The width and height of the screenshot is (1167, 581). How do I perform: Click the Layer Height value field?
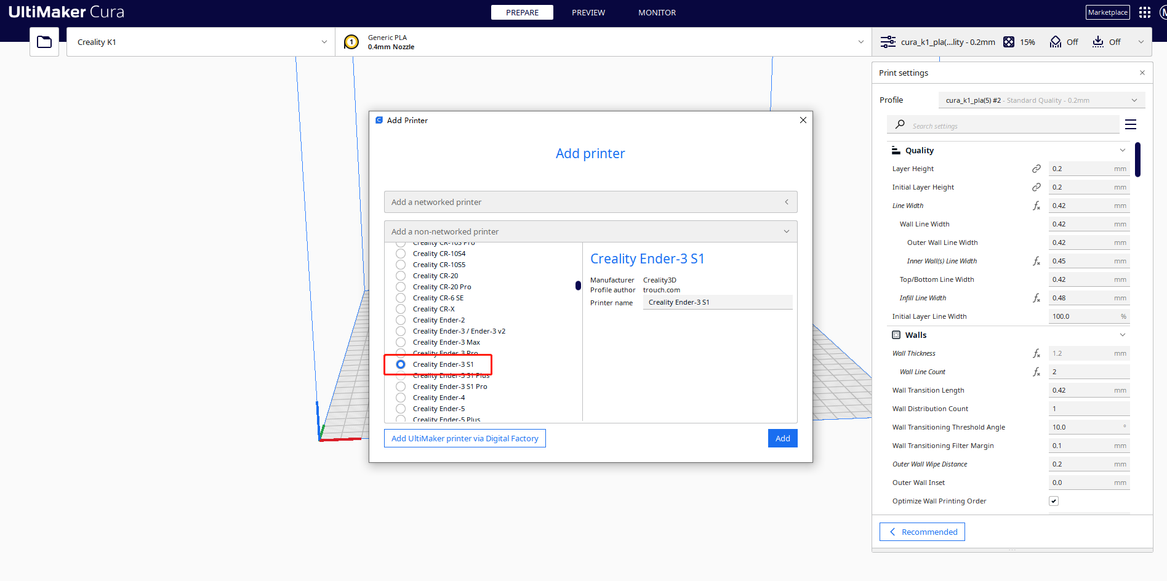pyautogui.click(x=1089, y=169)
